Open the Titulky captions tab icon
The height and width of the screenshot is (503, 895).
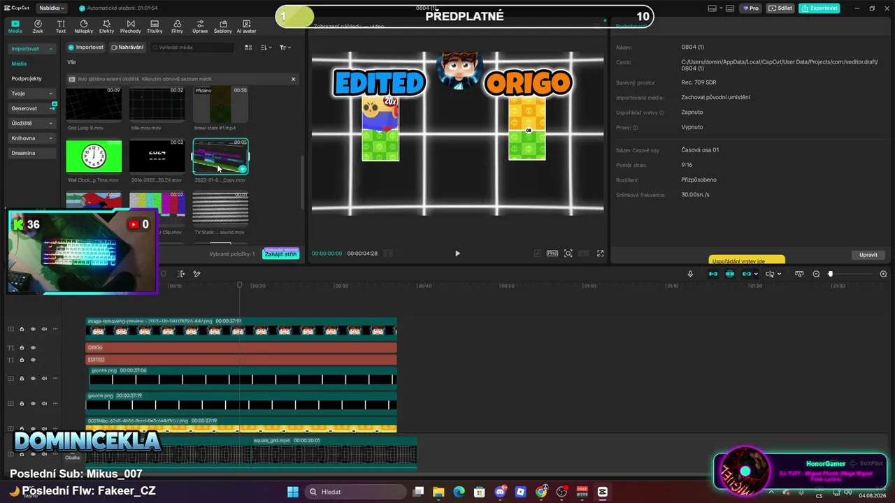pyautogui.click(x=155, y=24)
